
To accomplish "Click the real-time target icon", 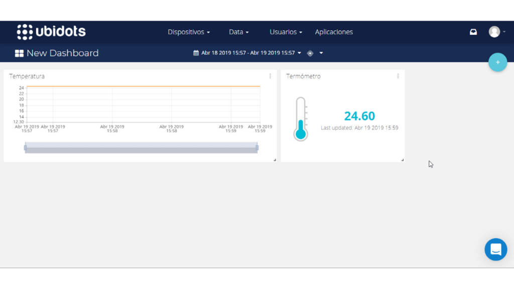I will pyautogui.click(x=310, y=53).
